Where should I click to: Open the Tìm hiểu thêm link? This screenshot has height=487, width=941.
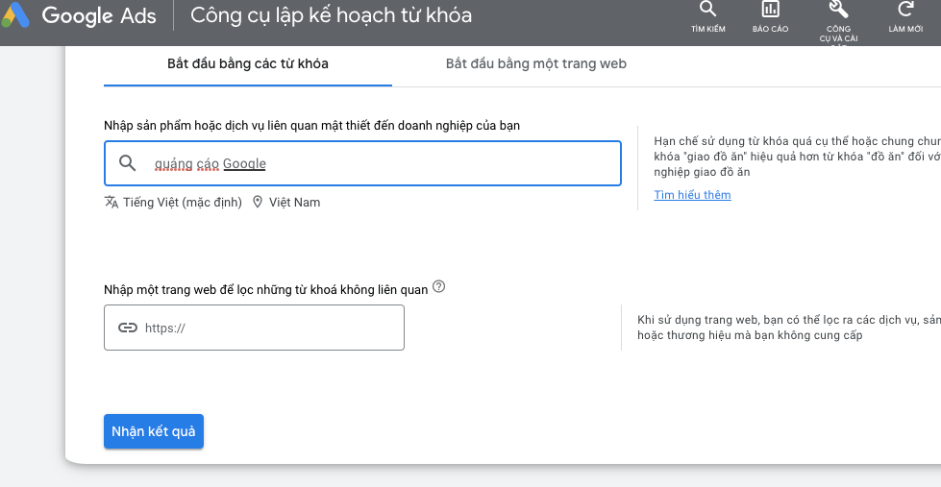tap(693, 195)
